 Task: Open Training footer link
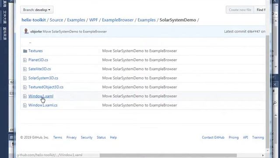tap(258, 137)
